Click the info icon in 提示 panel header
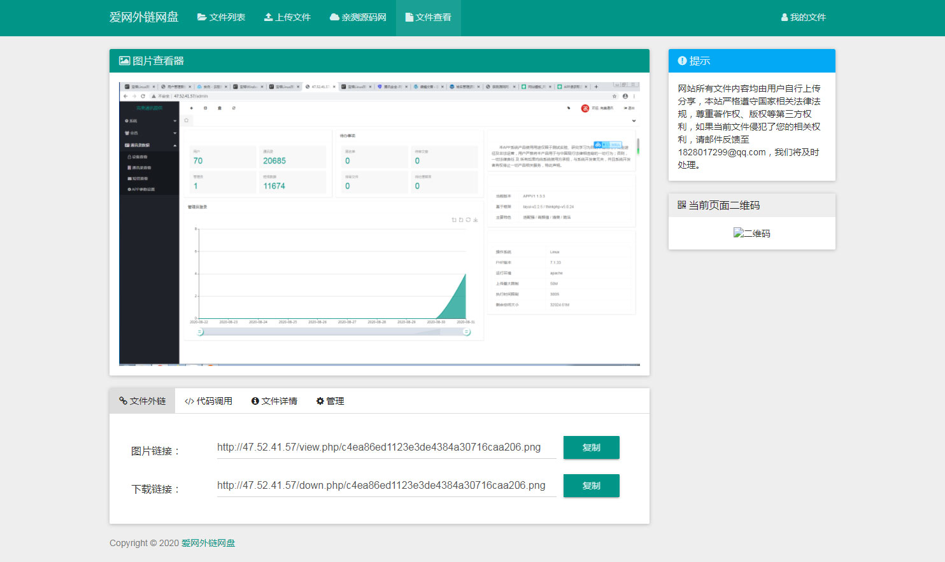Viewport: 945px width, 562px height. [681, 61]
